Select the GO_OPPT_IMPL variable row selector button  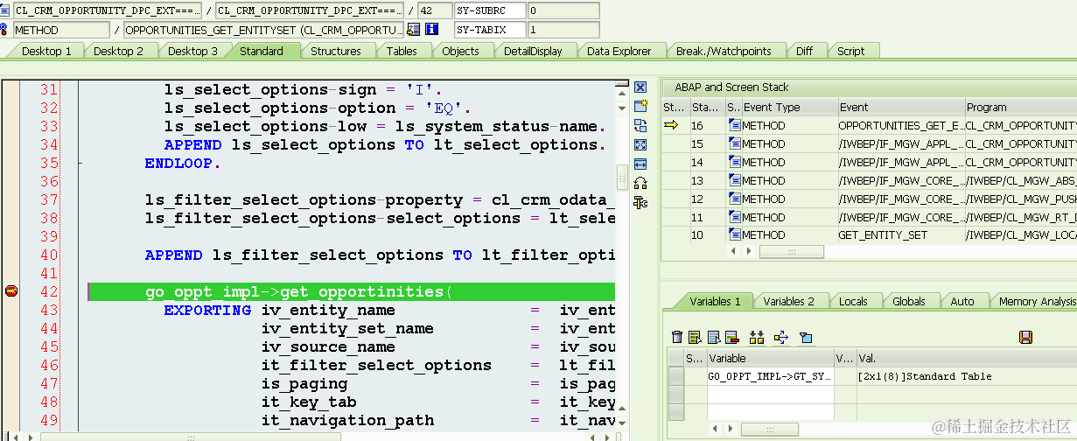click(676, 376)
